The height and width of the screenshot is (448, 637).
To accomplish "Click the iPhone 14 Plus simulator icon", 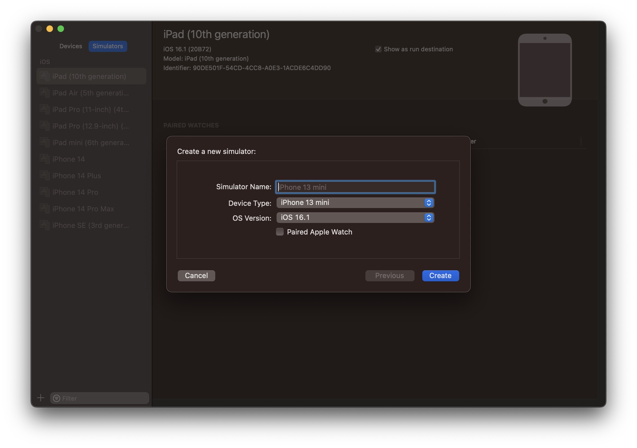I will (44, 175).
